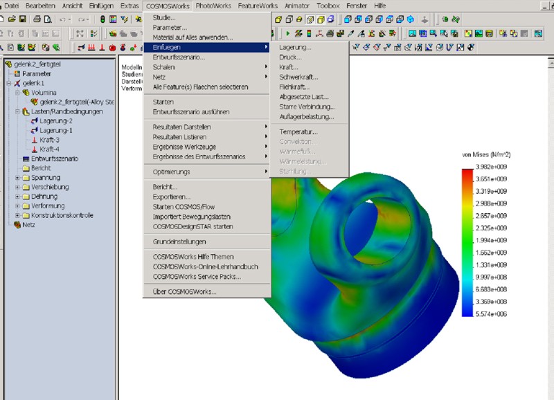Collapse the Lasten/Randbedingungen node
Viewport: 554px width, 400px height.
17,111
